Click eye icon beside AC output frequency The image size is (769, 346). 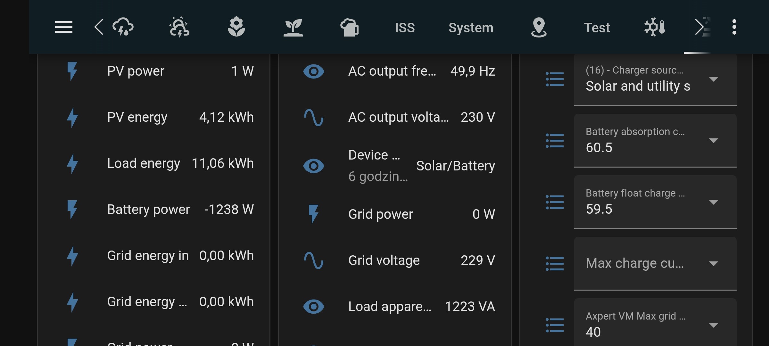(x=313, y=71)
